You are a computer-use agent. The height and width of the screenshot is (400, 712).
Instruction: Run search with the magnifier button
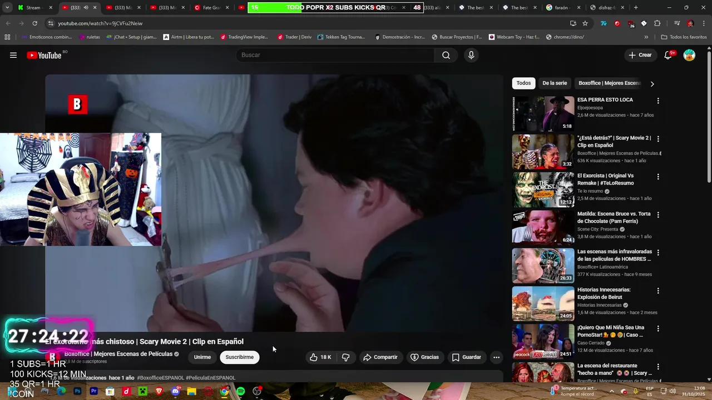click(x=446, y=55)
